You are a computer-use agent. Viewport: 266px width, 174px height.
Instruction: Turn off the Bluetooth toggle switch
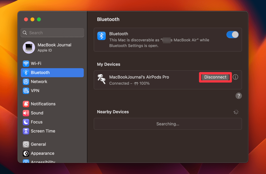click(232, 35)
